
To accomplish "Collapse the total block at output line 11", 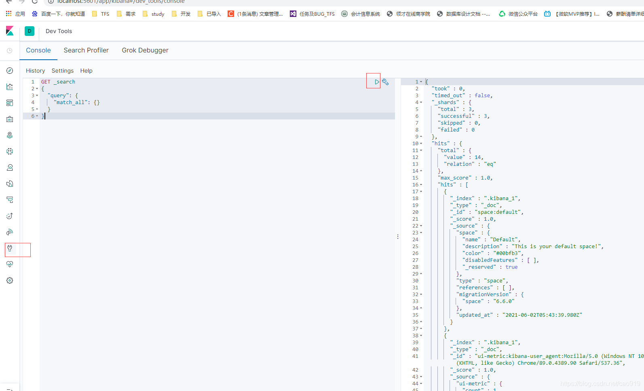I will pyautogui.click(x=421, y=151).
